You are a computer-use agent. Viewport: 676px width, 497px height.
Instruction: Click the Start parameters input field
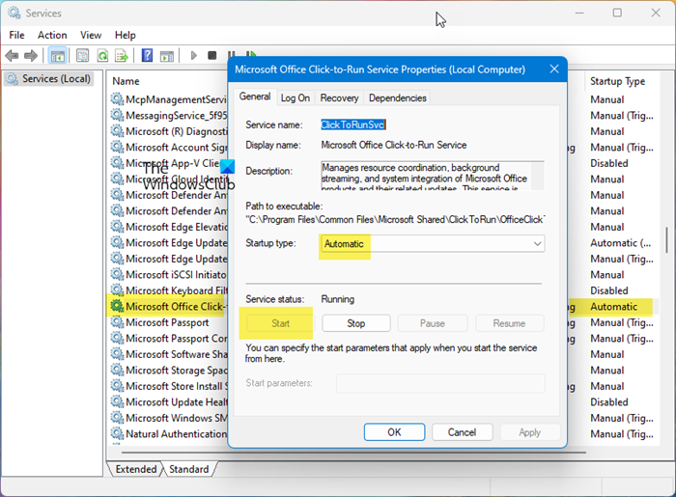(440, 383)
